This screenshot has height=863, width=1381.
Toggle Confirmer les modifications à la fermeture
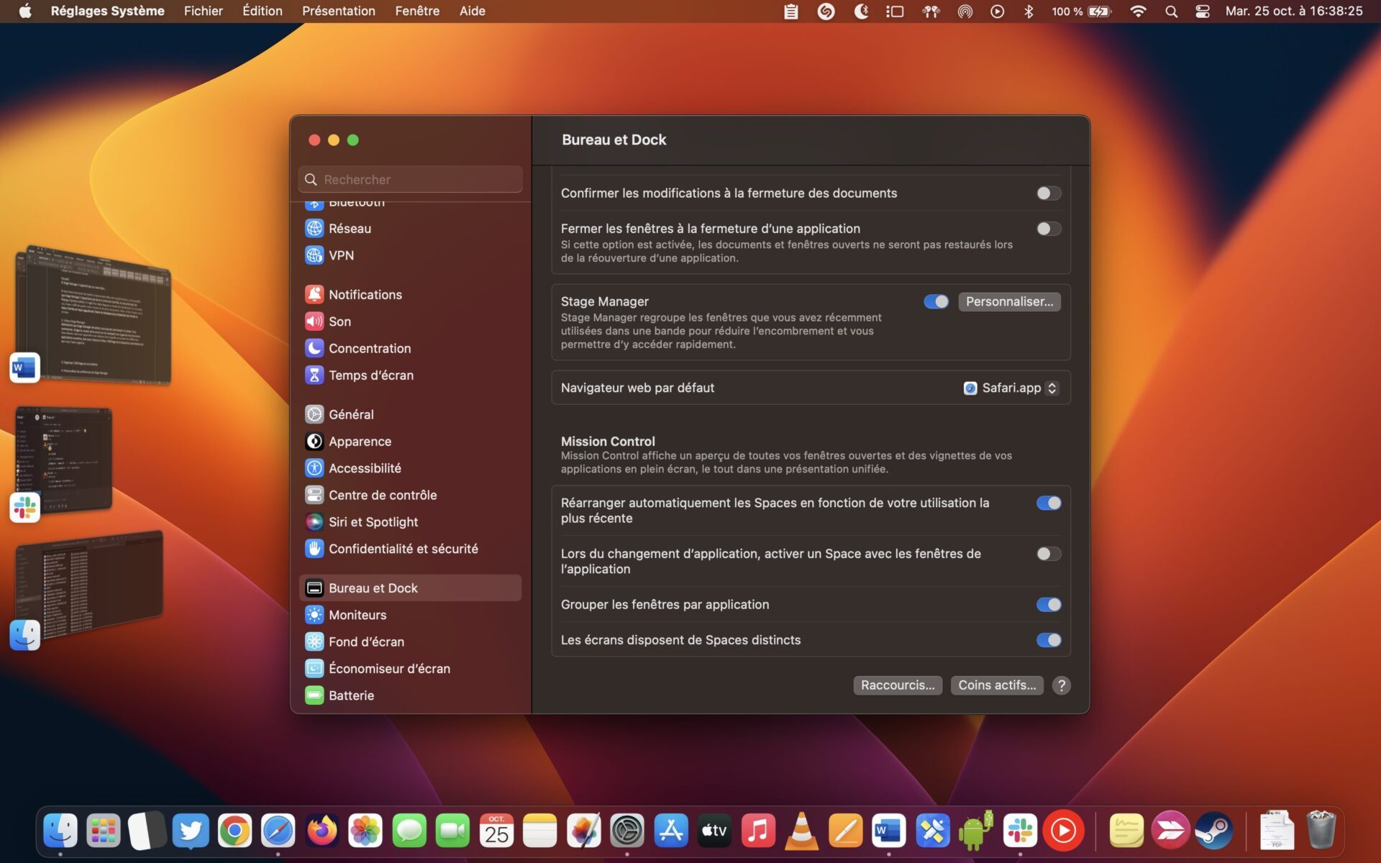coord(1049,193)
